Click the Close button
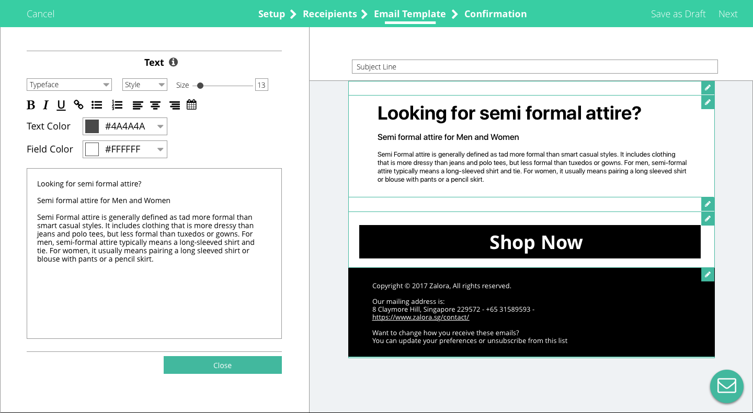 223,365
